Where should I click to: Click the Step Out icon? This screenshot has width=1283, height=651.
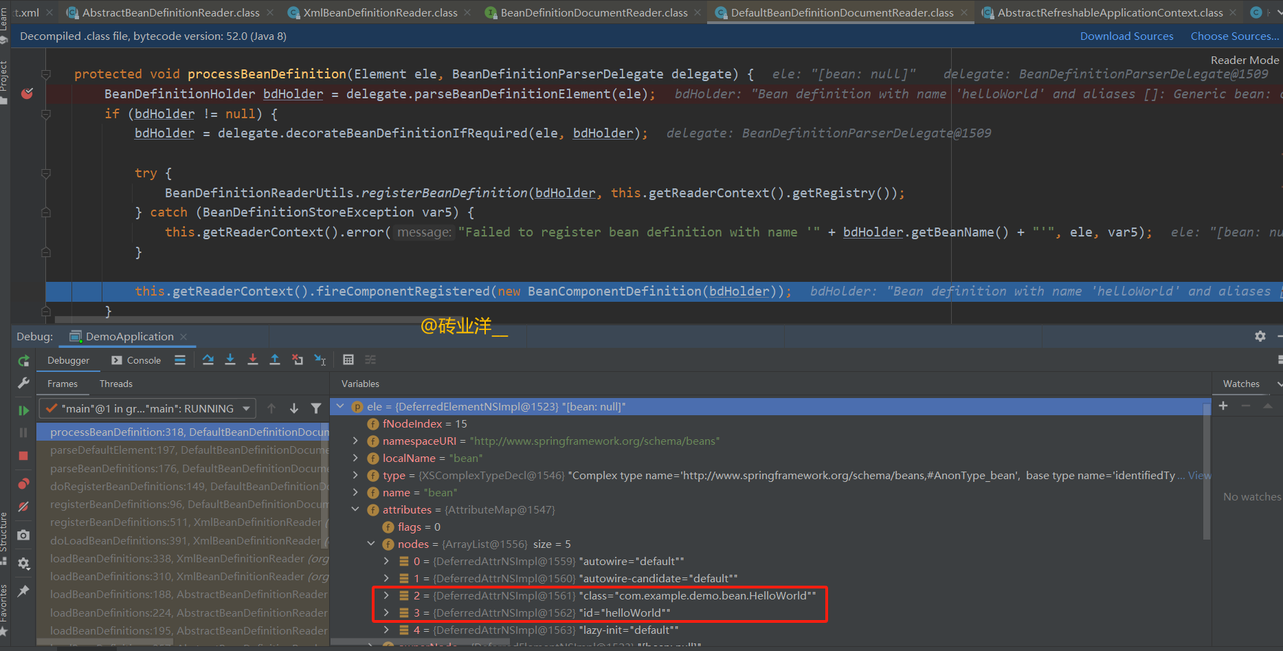pyautogui.click(x=275, y=360)
